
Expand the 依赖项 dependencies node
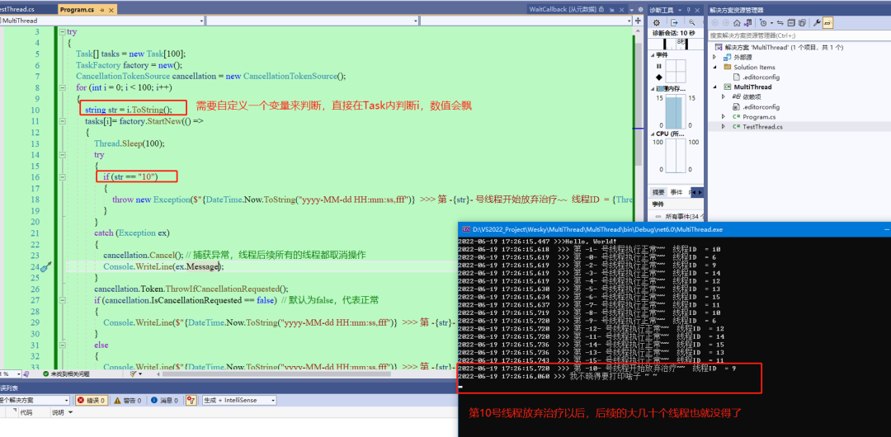click(x=724, y=97)
